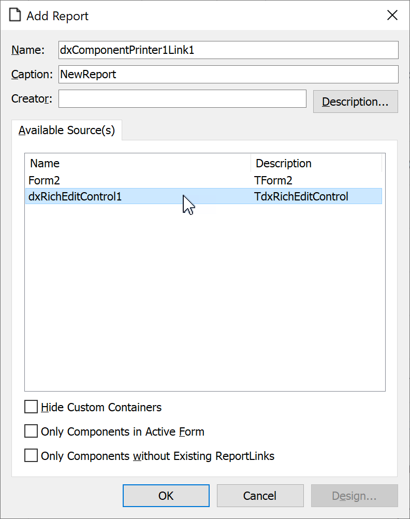
Task: Switch to the Available Source(s) tab
Action: point(66,130)
